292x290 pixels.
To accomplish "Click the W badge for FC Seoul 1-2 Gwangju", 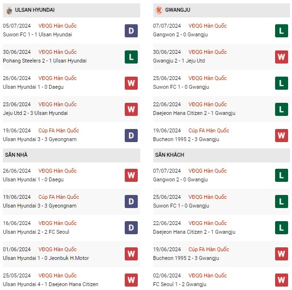I will (x=281, y=280).
